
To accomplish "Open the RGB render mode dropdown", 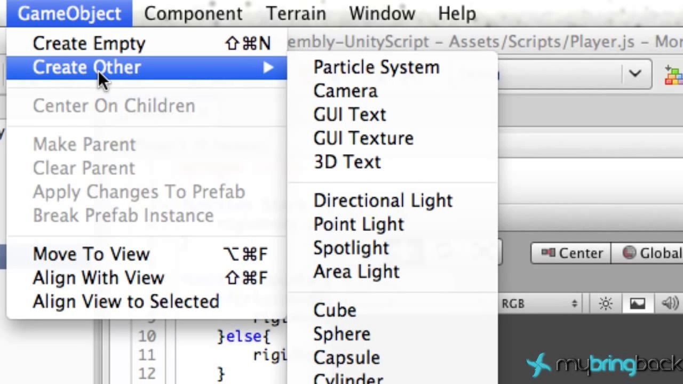I will [x=540, y=303].
